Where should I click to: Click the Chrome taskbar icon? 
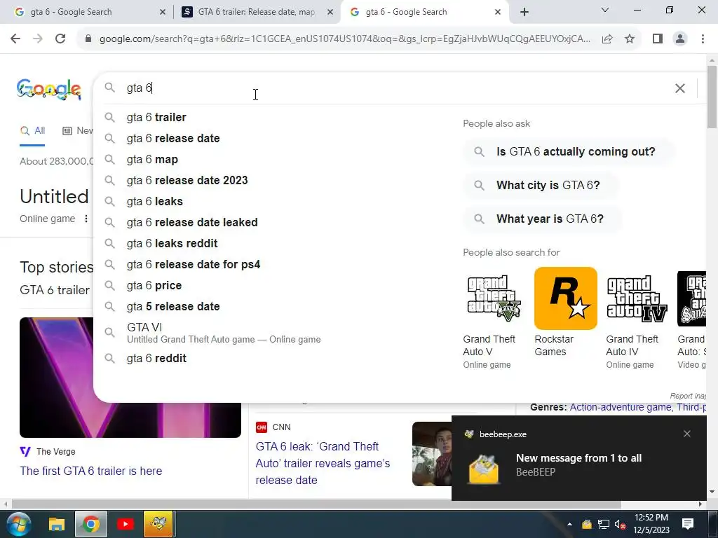tap(91, 524)
